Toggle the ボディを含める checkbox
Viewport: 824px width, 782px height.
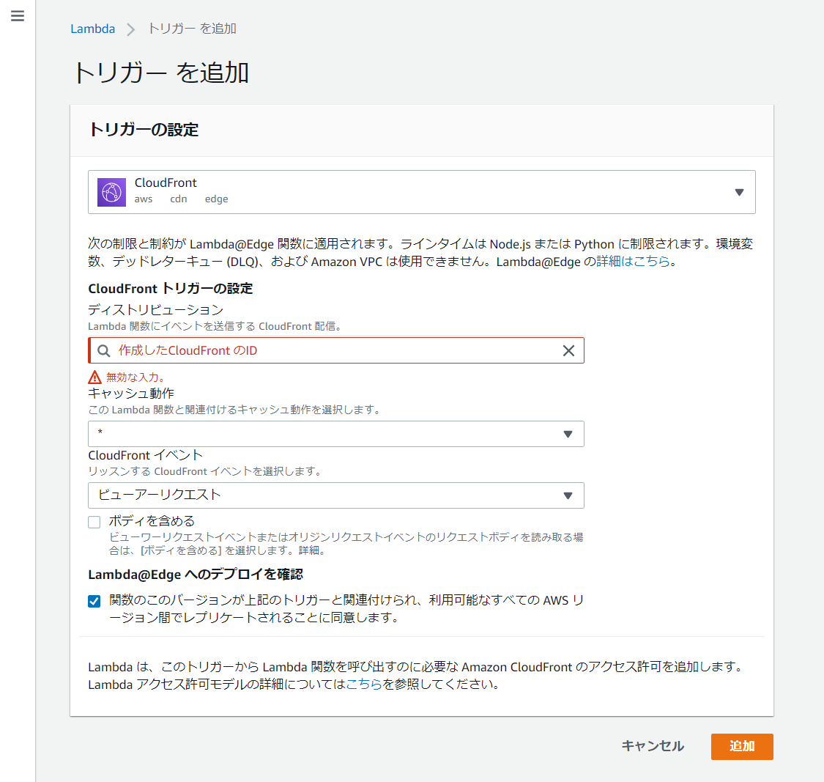[94, 522]
